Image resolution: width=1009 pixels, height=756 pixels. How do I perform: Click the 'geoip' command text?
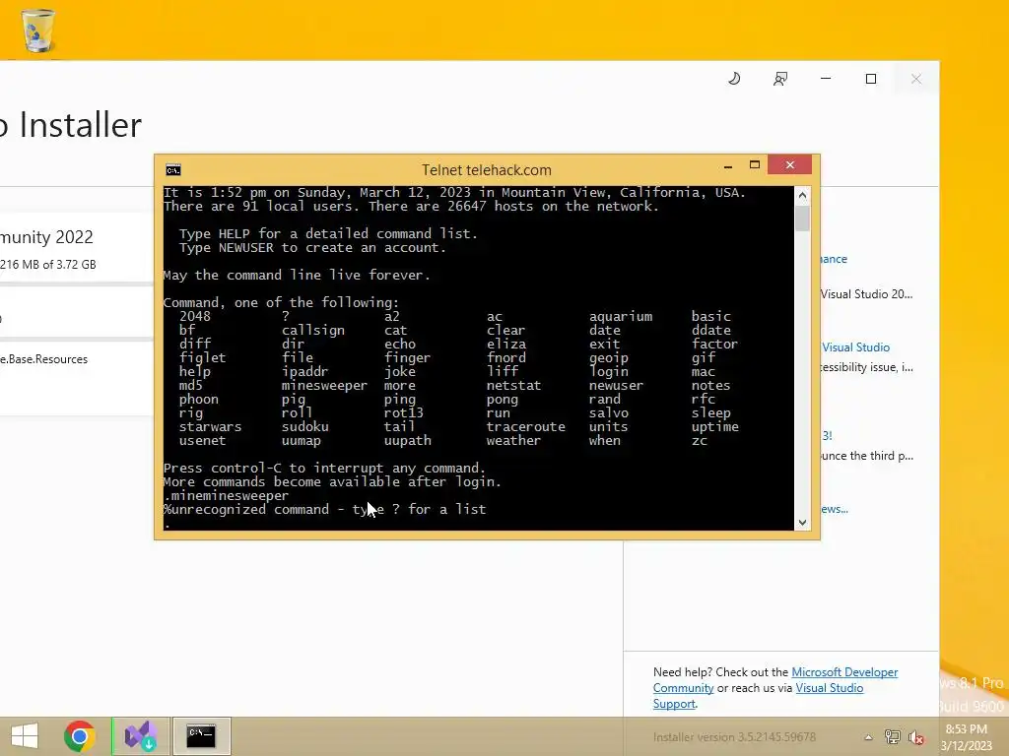609,358
